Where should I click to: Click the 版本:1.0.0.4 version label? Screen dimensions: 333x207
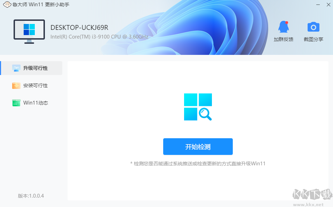(x=31, y=196)
